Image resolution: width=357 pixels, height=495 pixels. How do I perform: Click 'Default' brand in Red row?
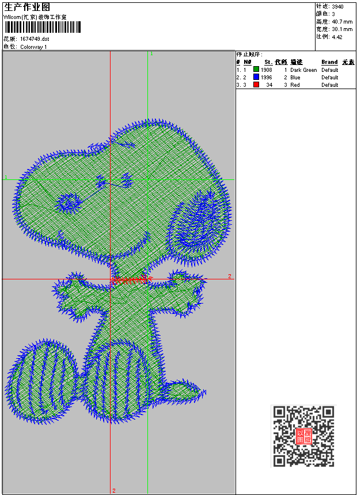pyautogui.click(x=330, y=85)
